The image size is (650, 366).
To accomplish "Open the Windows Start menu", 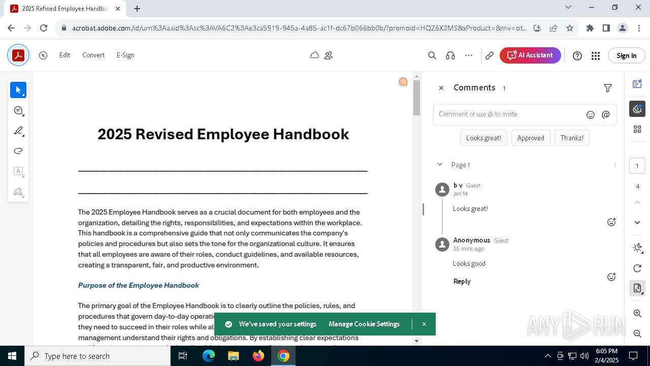I will [x=12, y=356].
